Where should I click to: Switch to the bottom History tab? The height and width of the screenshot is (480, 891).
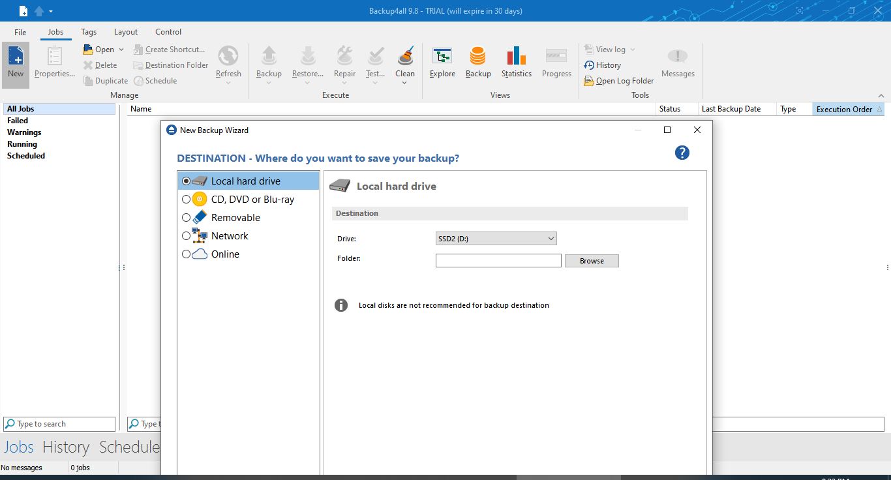(x=66, y=447)
